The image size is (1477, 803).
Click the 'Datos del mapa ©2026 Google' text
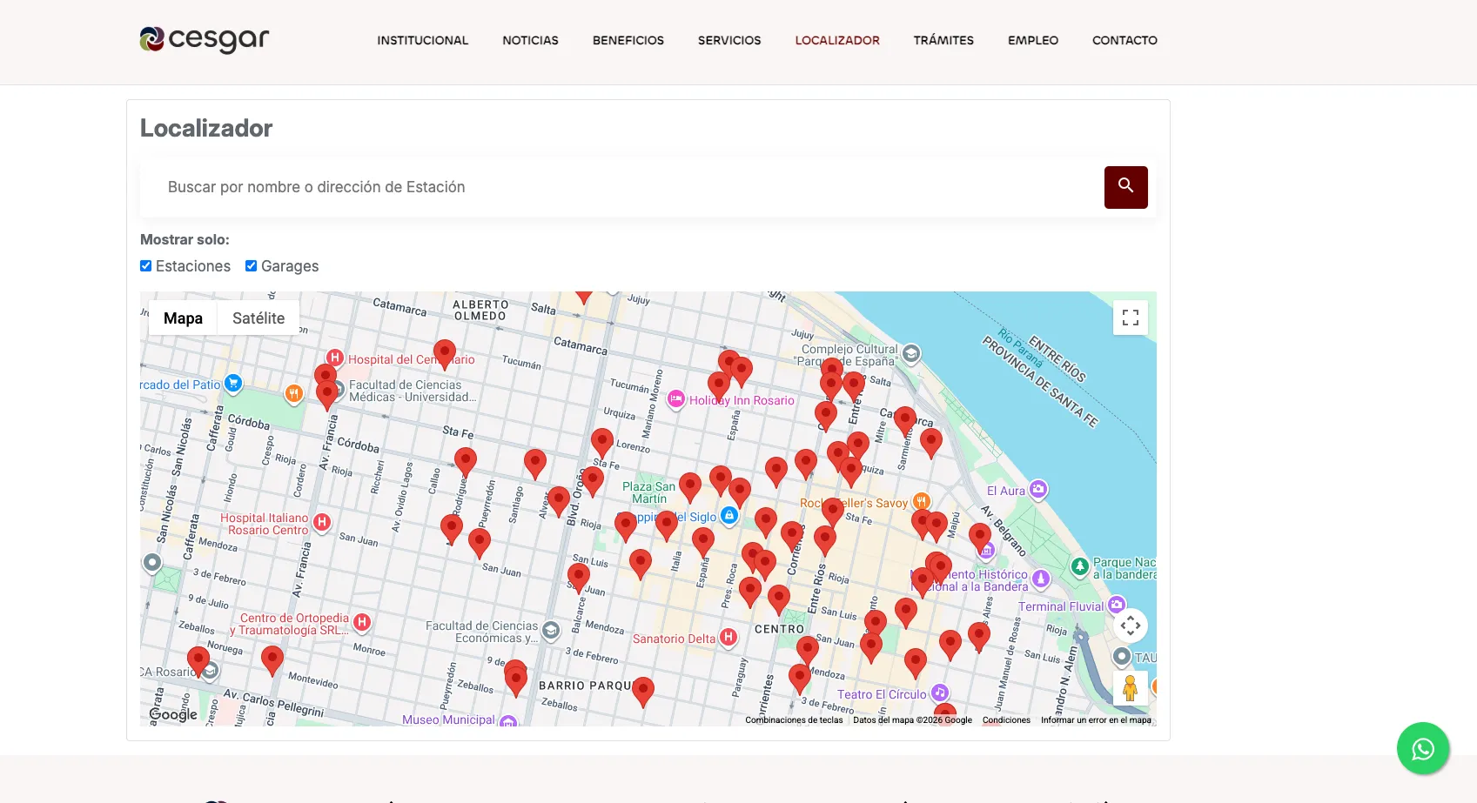912,720
